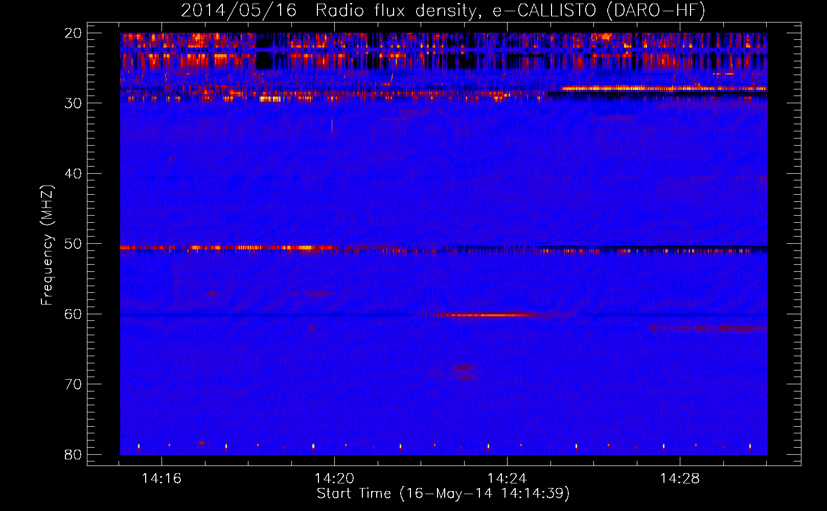The height and width of the screenshot is (511, 827).
Task: Click the frequency tick label "50"
Action: point(73,244)
